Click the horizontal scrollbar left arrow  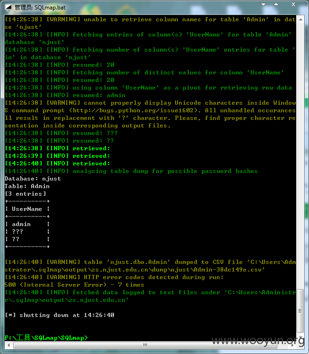click(x=9, y=345)
